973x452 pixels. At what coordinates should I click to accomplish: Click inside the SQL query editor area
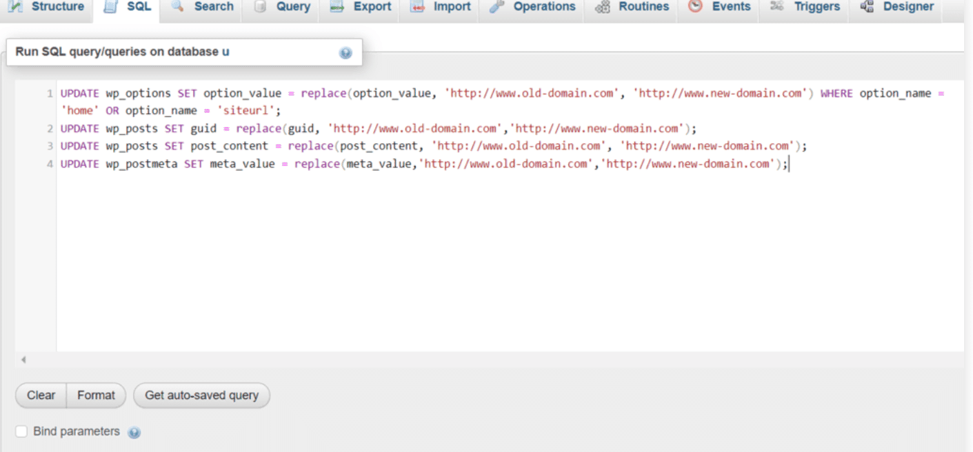point(483,262)
